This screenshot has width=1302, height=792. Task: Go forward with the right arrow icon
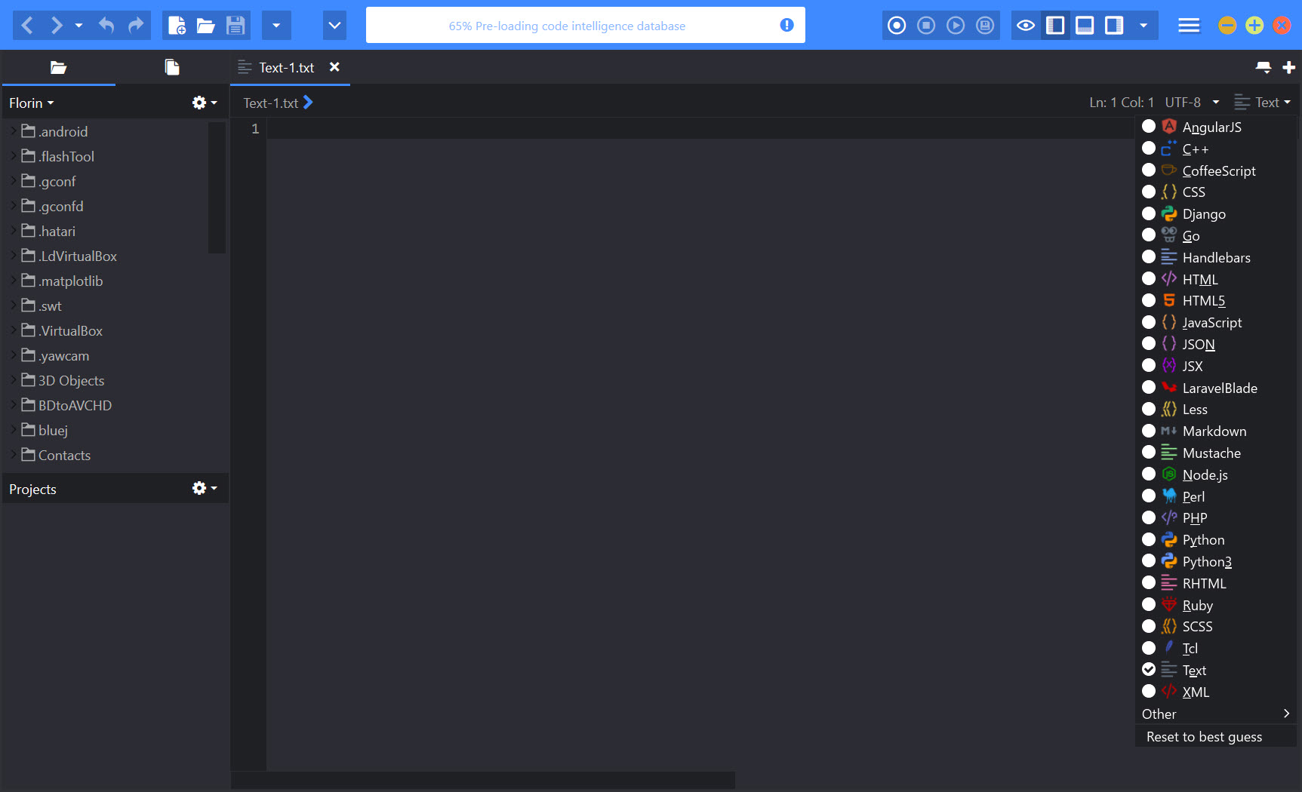tap(57, 26)
